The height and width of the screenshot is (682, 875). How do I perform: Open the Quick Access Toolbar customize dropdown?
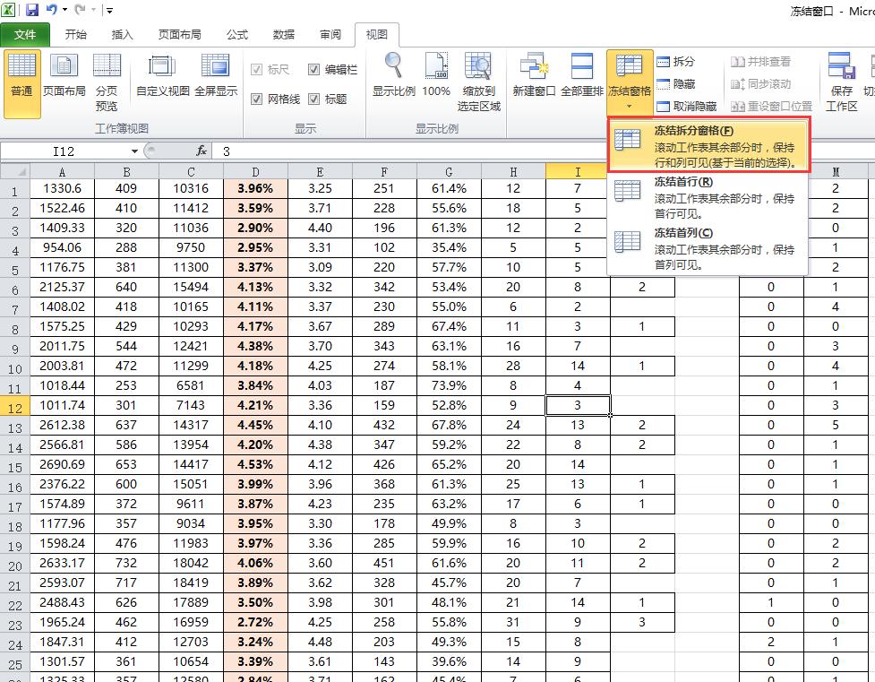[109, 9]
